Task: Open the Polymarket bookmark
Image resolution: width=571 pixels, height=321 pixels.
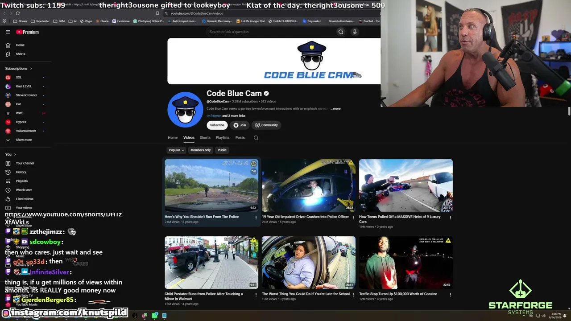Action: [311, 21]
